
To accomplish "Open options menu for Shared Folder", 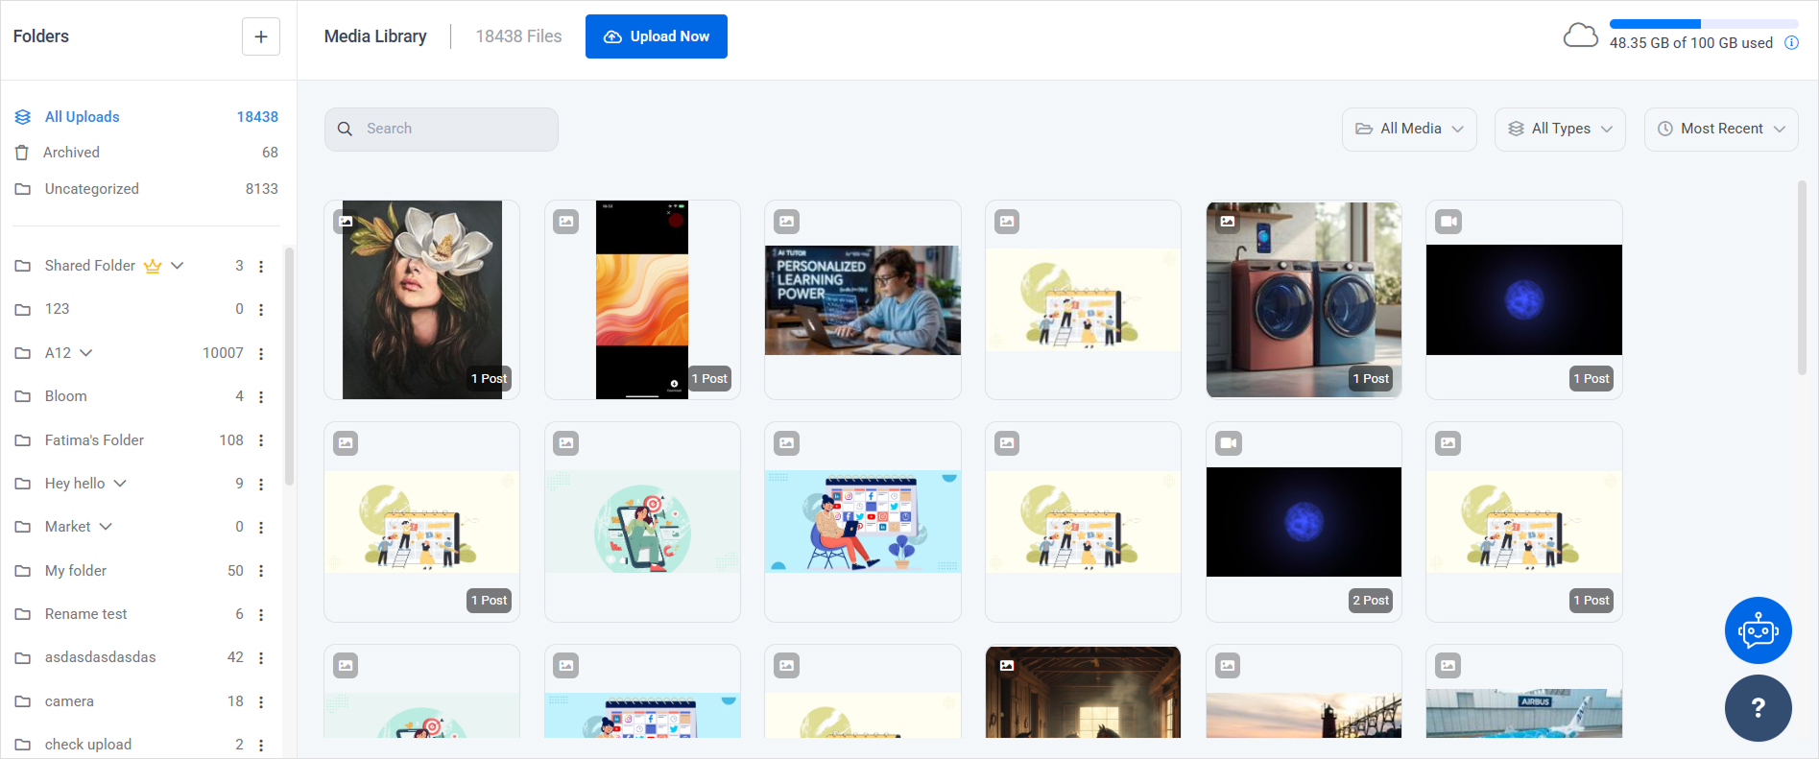I will tap(261, 267).
